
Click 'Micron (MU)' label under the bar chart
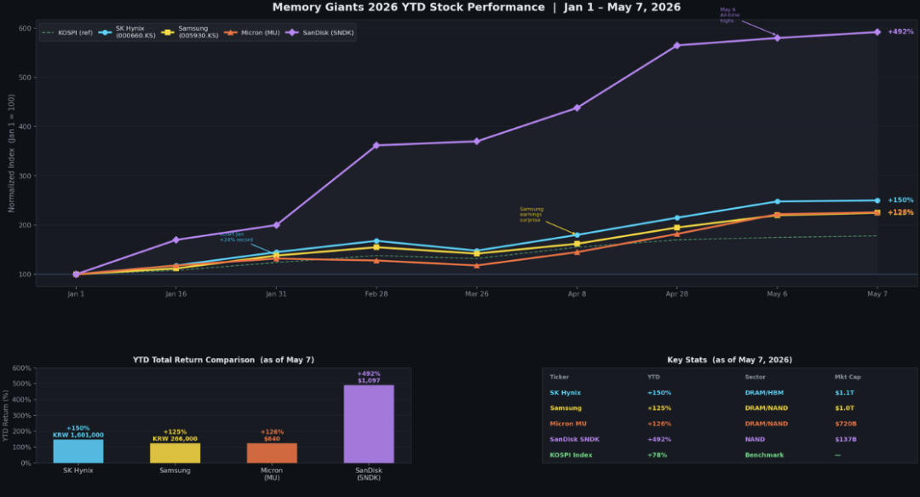click(272, 474)
